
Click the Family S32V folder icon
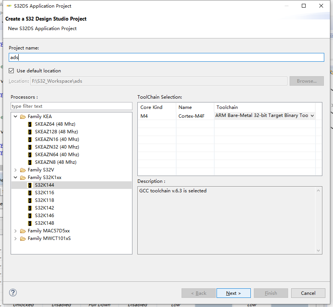[x=23, y=170]
